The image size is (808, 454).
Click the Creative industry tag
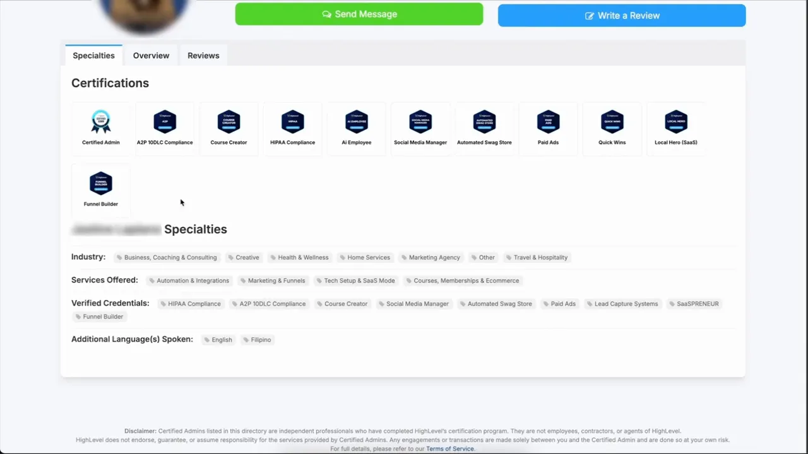(x=244, y=257)
